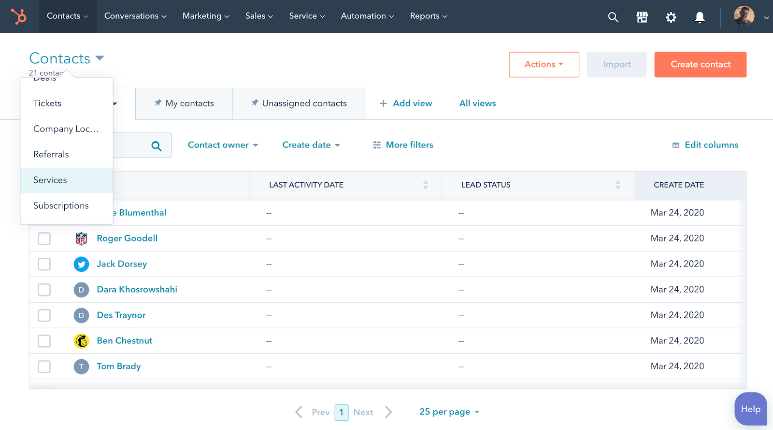Select Roger Goodell's checkbox
This screenshot has width=773, height=430.
coord(44,239)
